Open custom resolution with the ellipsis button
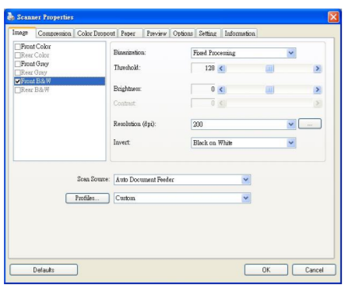 tap(310, 124)
